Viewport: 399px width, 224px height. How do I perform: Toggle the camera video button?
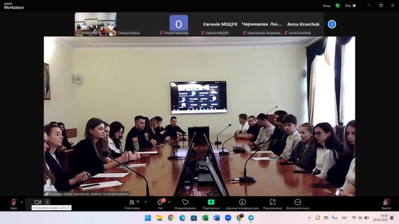(38, 202)
